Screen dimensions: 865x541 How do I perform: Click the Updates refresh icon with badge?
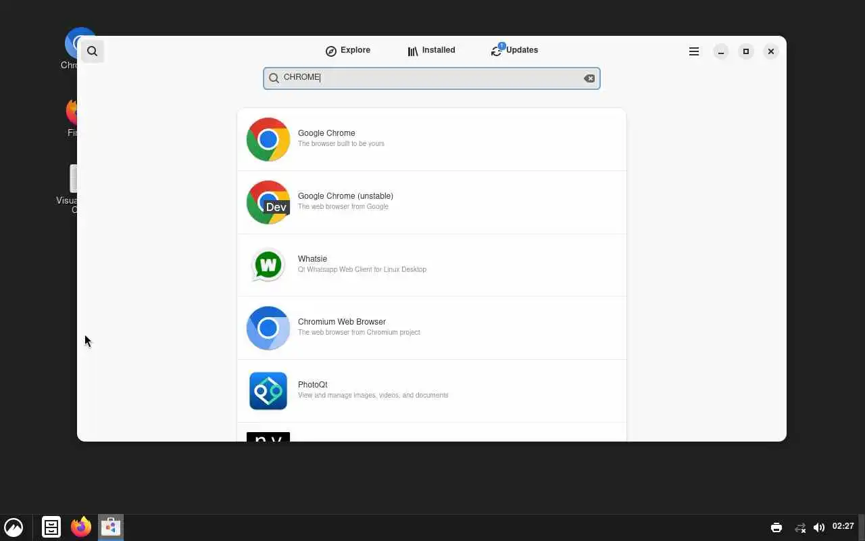point(497,50)
